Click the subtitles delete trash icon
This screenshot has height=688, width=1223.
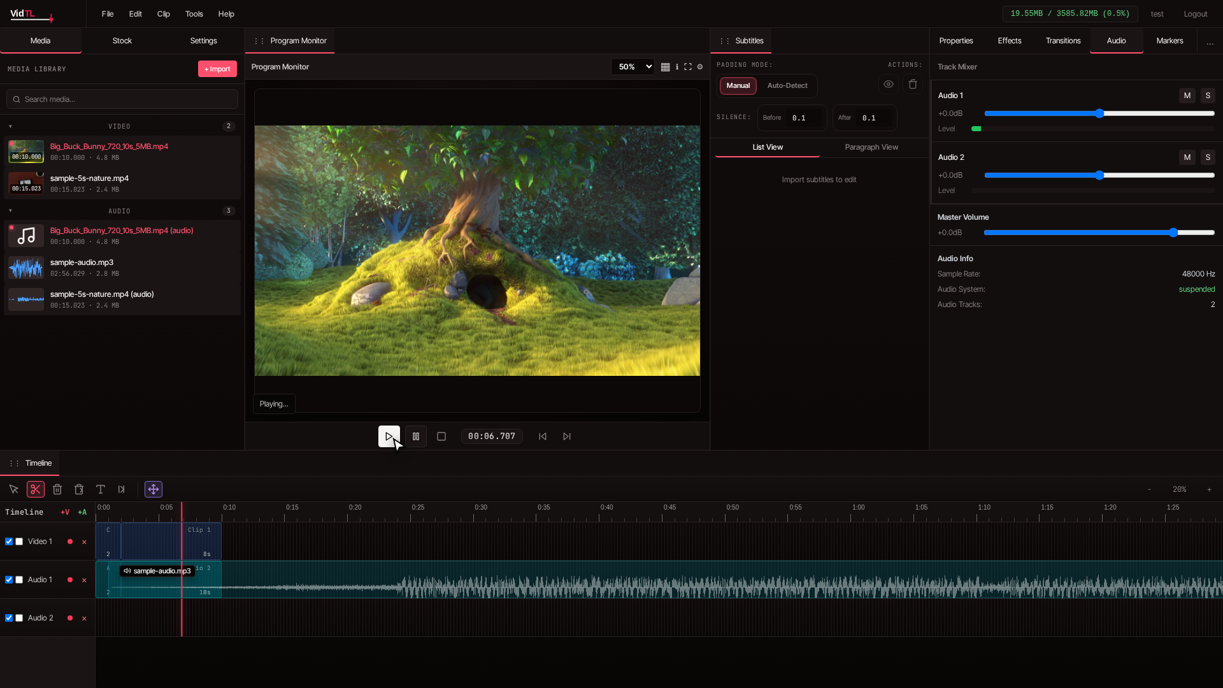[913, 84]
